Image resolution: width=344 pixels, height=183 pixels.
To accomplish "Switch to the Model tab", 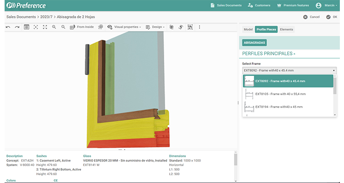I will (x=248, y=29).
